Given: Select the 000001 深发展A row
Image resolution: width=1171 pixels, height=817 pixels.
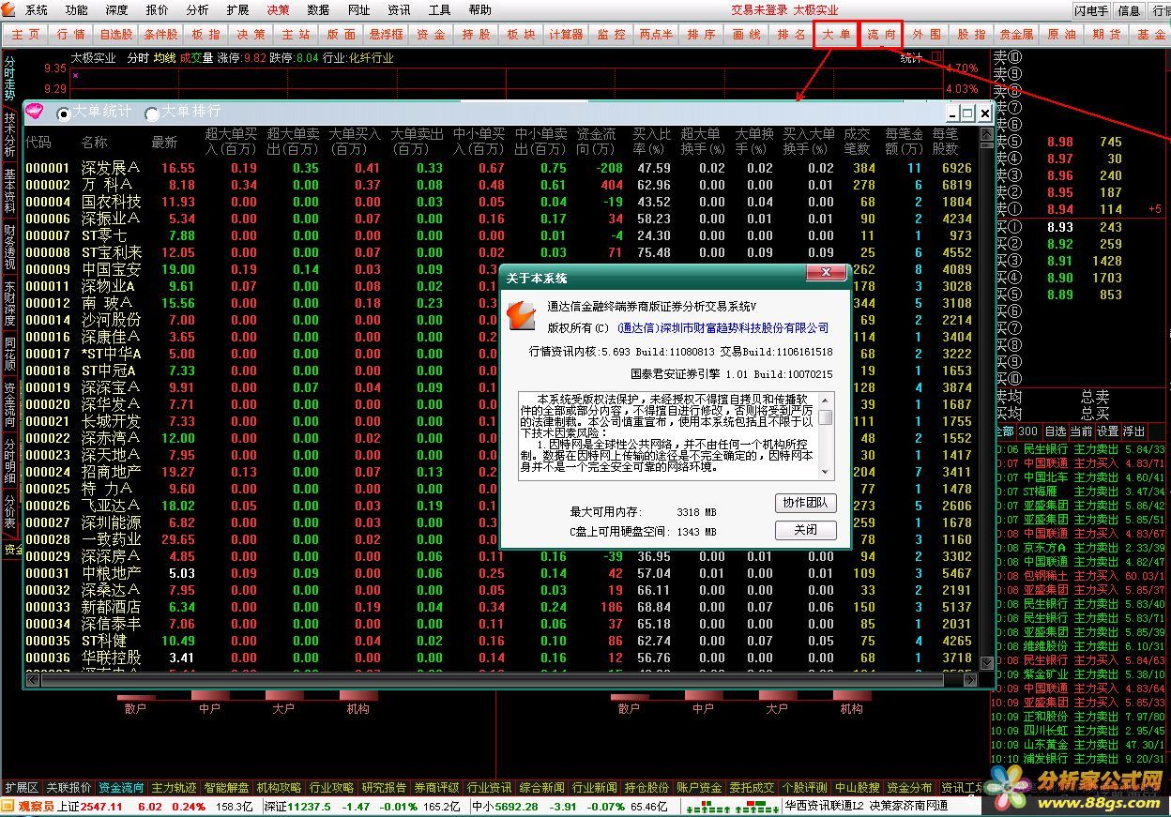Looking at the screenshot, I should 500,168.
